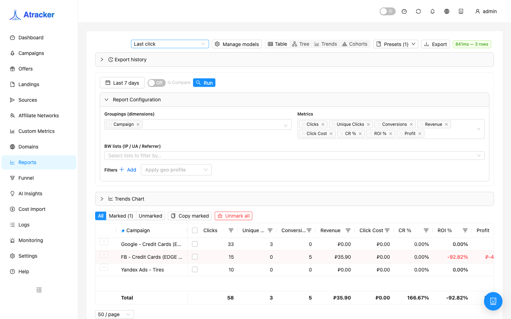The image size is (511, 319).
Task: Remove the Unique Clicks metric tag
Action: coord(368,124)
